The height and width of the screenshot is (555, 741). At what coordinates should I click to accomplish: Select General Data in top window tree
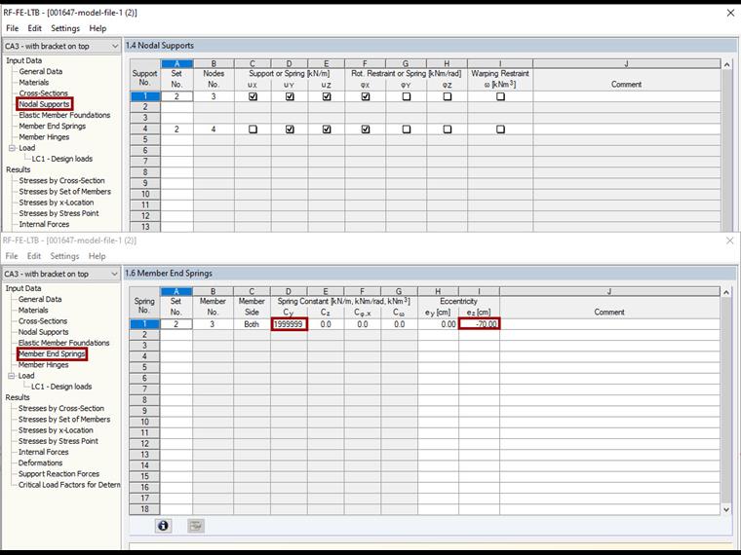pyautogui.click(x=41, y=71)
